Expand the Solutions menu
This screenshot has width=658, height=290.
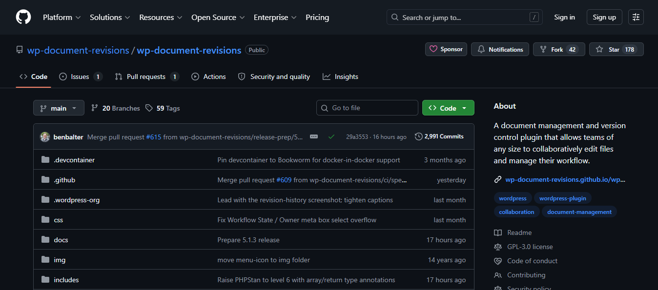pyautogui.click(x=110, y=17)
